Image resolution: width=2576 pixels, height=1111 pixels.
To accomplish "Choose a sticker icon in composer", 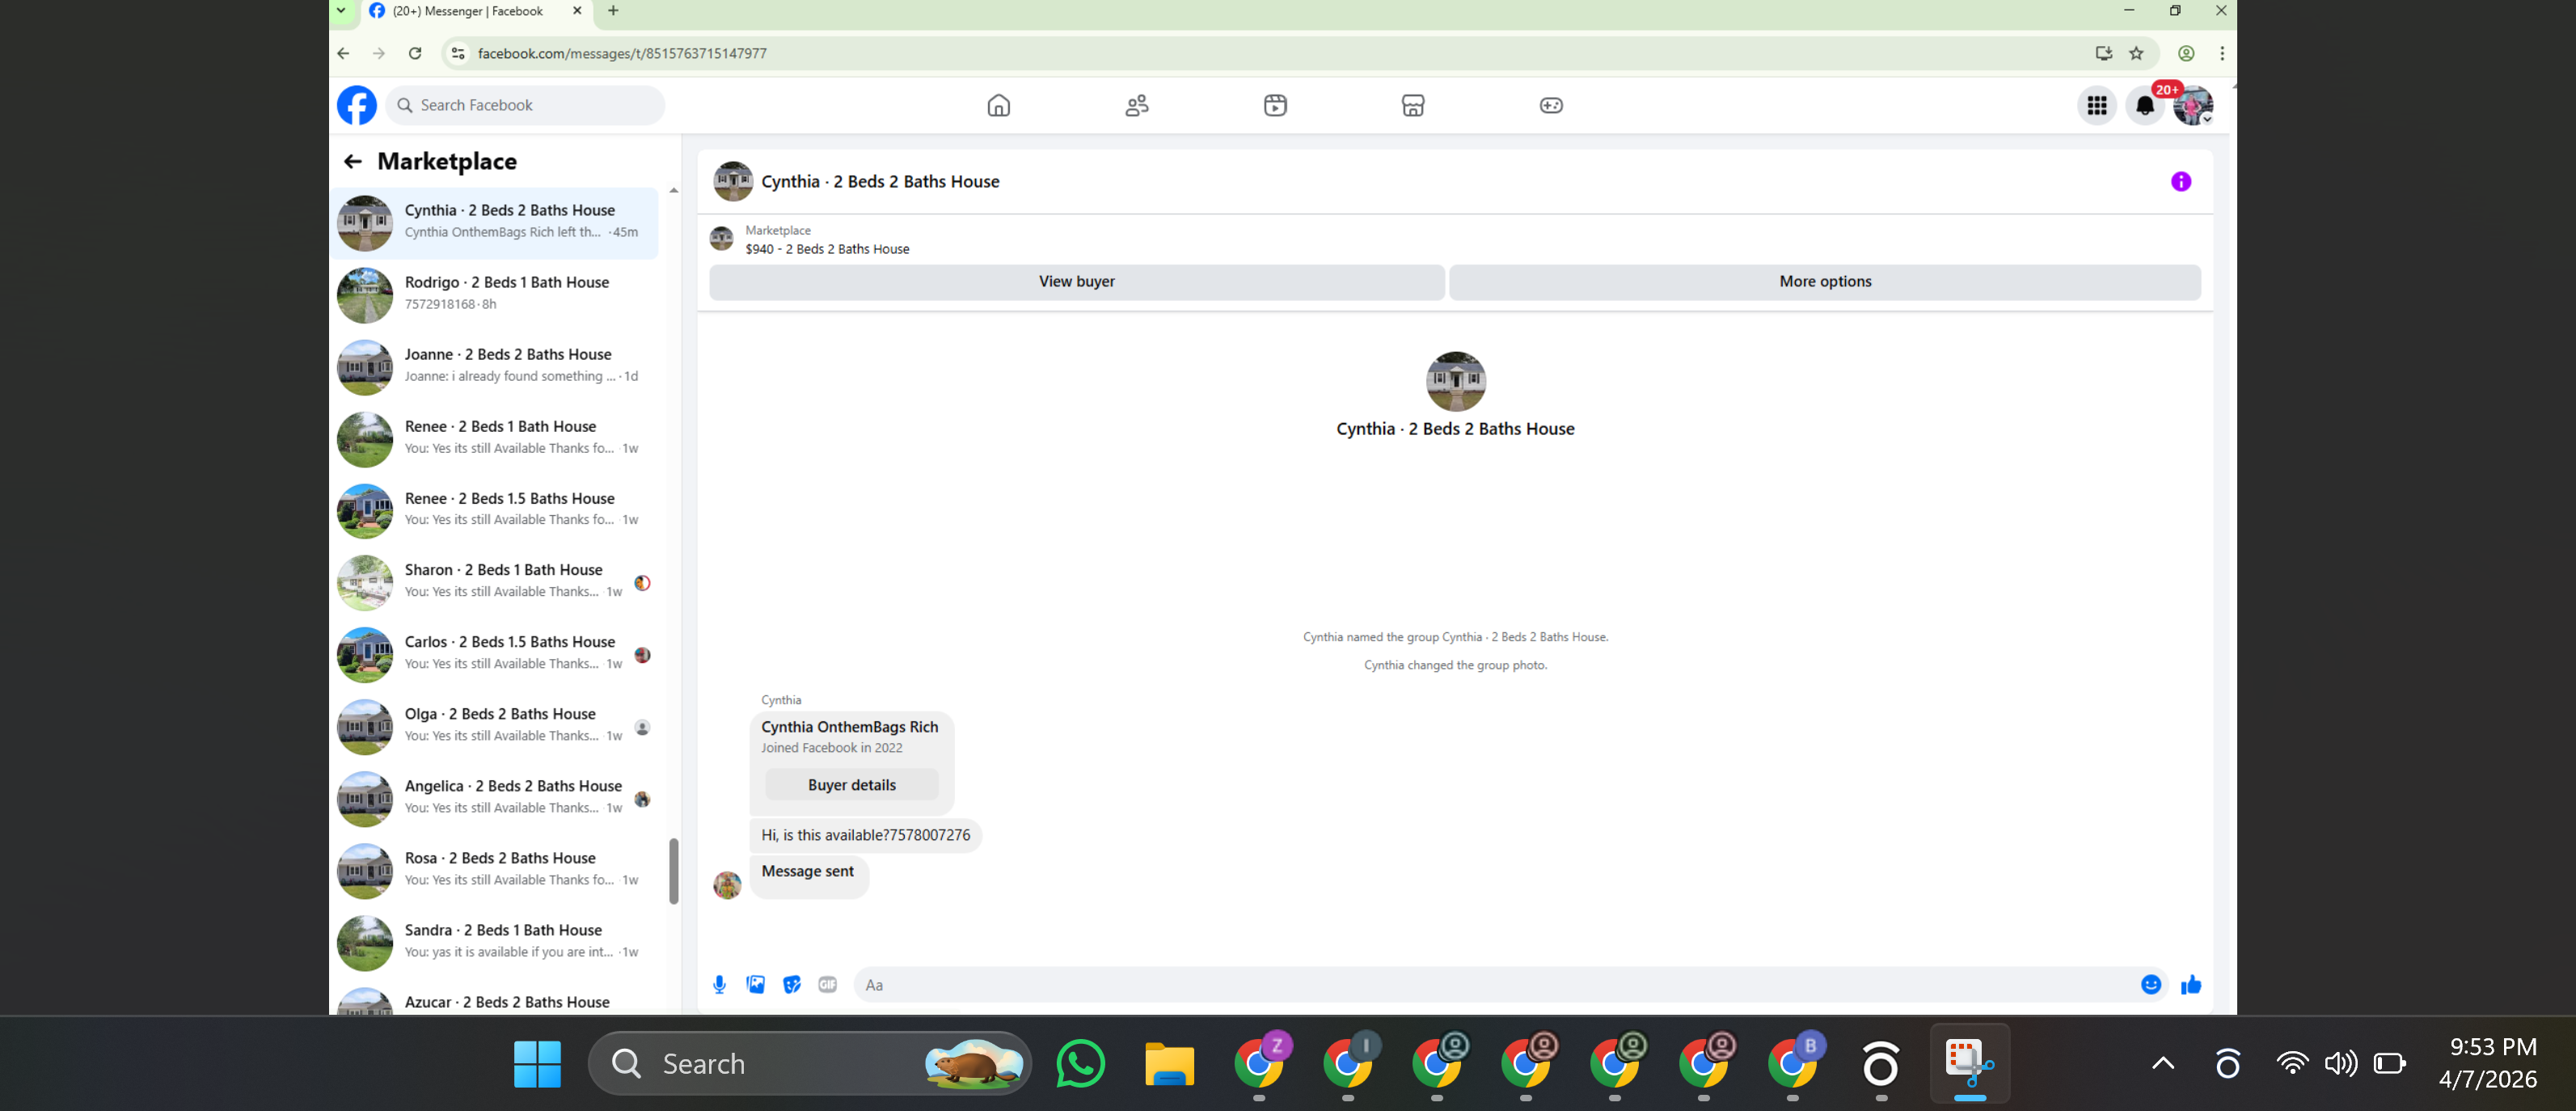I will (791, 985).
